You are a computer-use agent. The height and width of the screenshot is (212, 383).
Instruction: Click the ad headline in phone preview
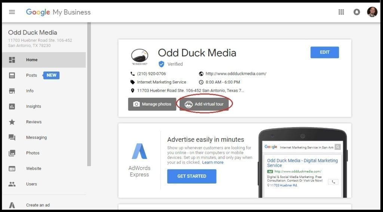302,163
